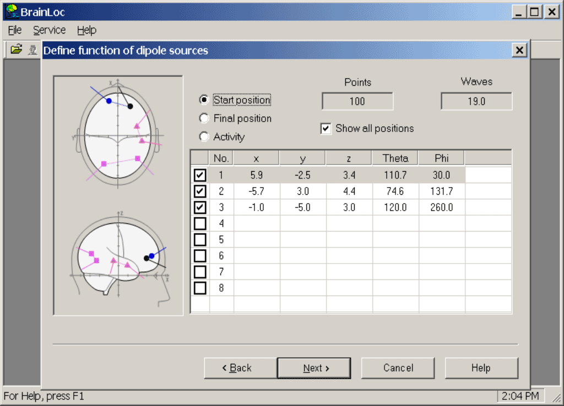Click the z column header
This screenshot has height=406, width=564.
[x=349, y=158]
